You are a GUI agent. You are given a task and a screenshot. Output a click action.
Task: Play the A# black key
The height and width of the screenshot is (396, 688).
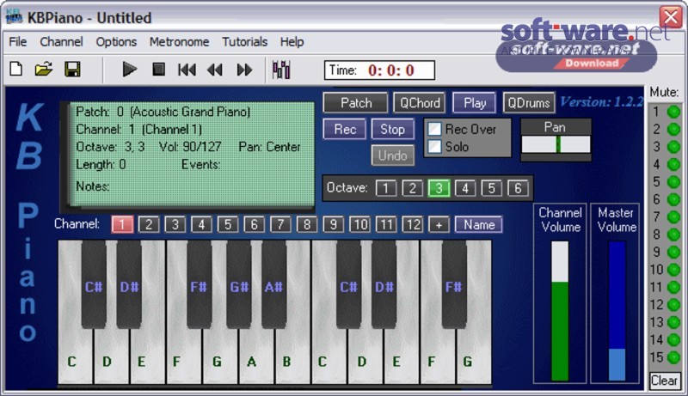pyautogui.click(x=273, y=283)
